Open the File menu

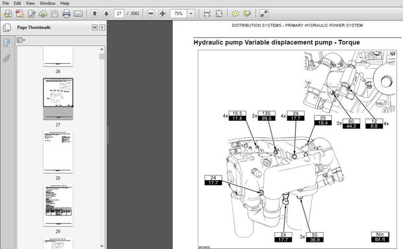click(x=5, y=3)
